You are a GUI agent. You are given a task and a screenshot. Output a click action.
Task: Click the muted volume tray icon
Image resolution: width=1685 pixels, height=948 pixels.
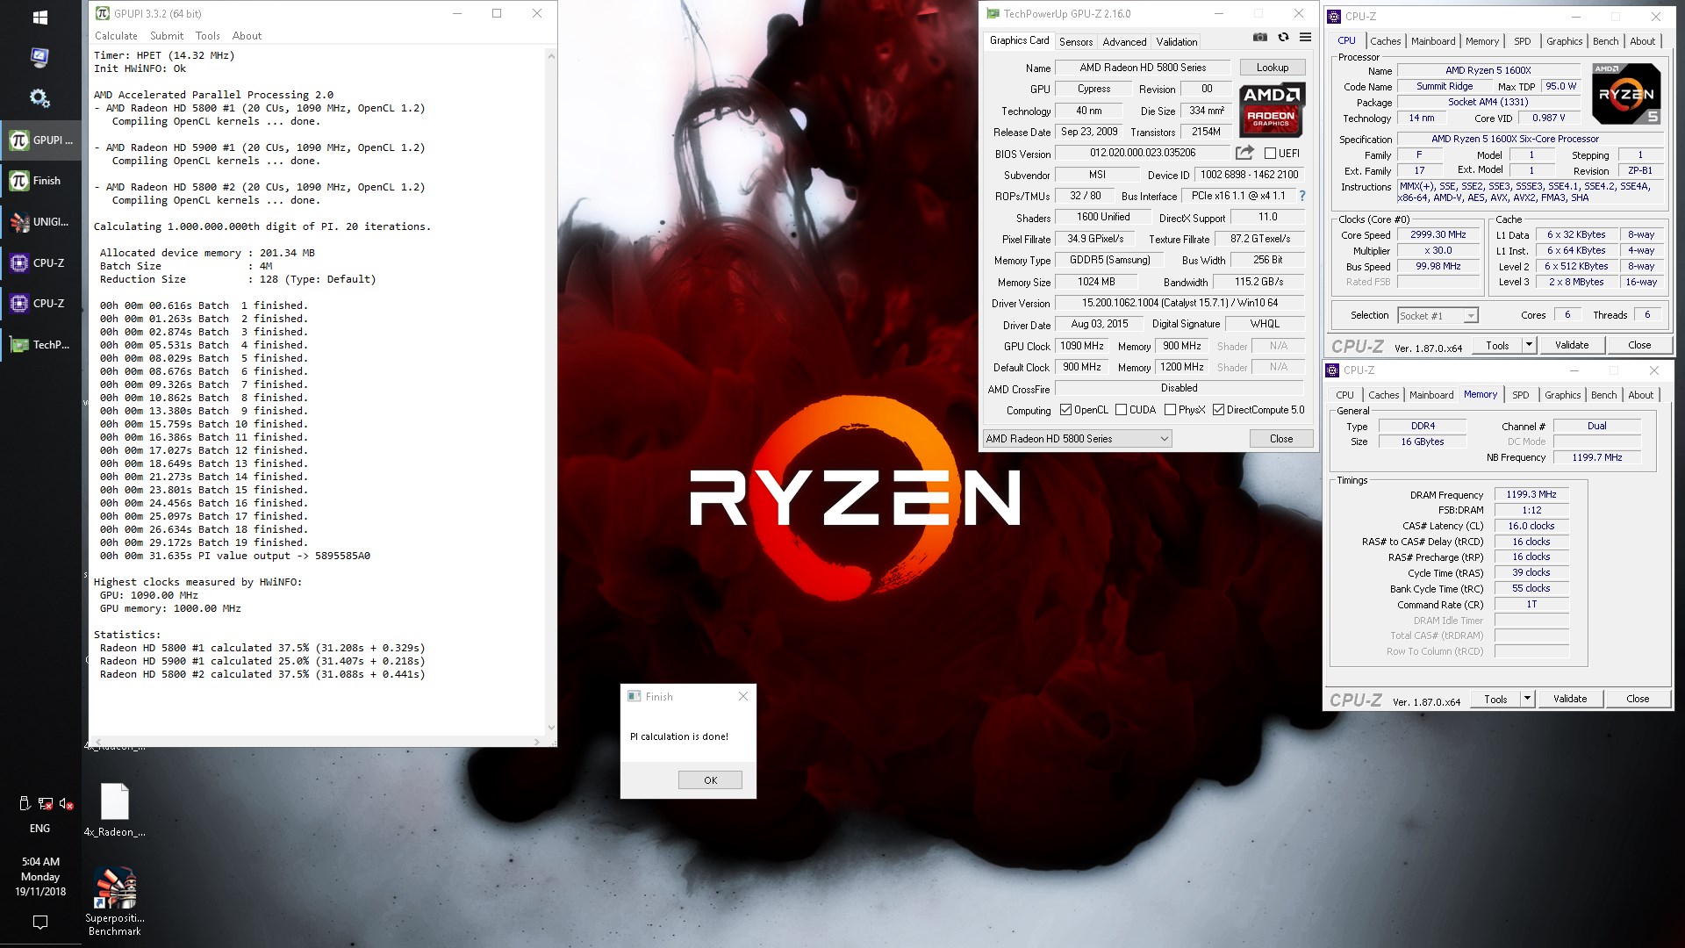[x=66, y=803]
